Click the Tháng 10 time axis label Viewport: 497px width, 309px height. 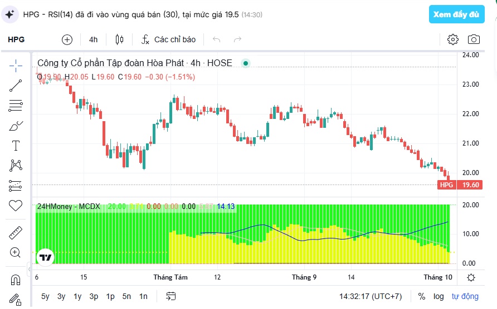(438, 277)
